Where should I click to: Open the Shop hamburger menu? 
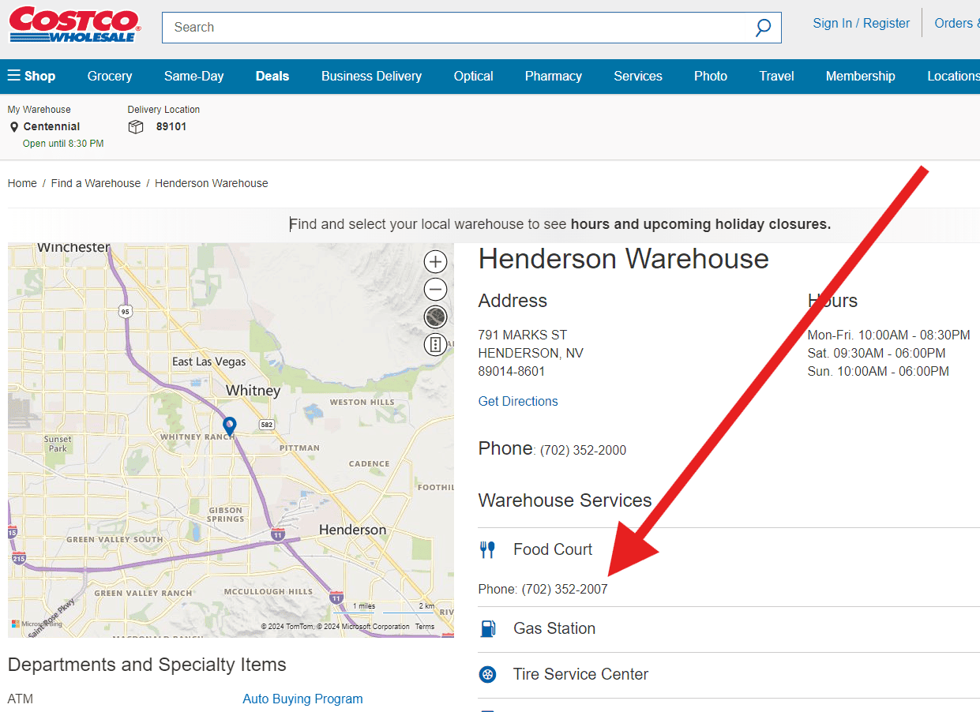coord(32,76)
